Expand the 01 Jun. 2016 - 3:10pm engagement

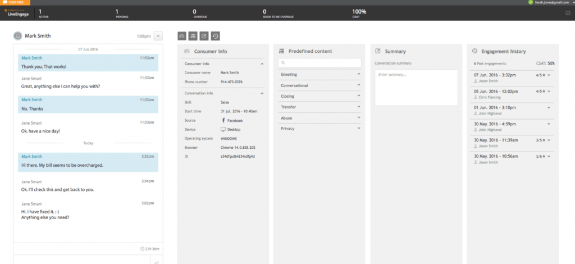549,107
